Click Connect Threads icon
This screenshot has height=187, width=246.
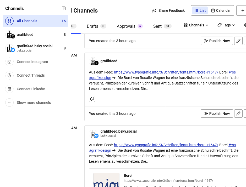pyautogui.click(x=9, y=75)
